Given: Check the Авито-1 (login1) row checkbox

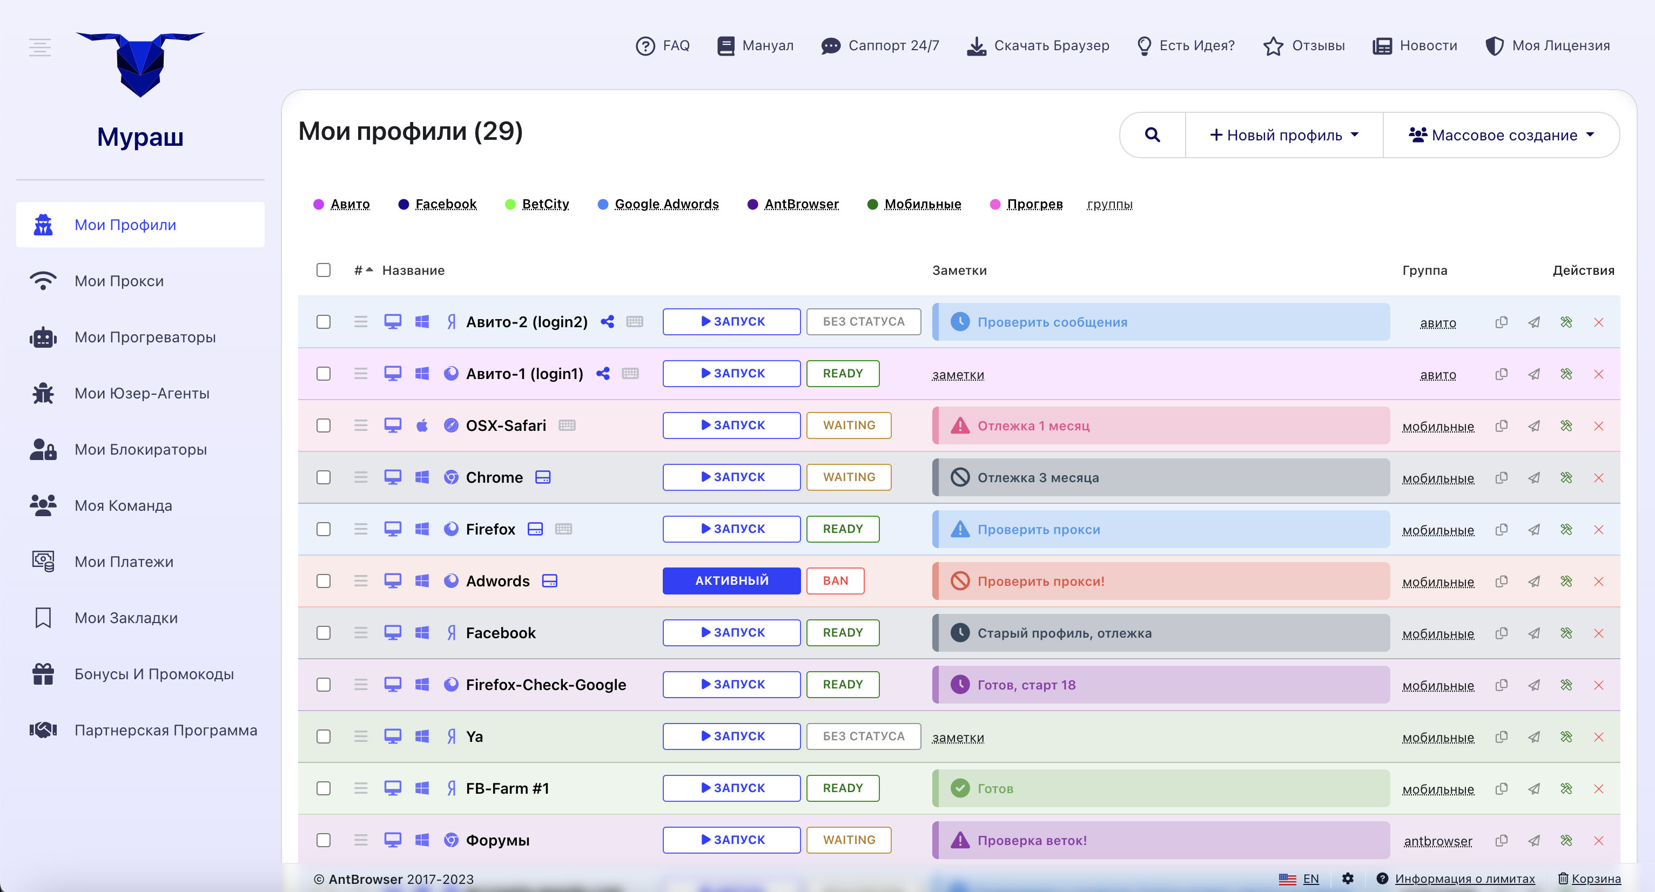Looking at the screenshot, I should (x=323, y=374).
